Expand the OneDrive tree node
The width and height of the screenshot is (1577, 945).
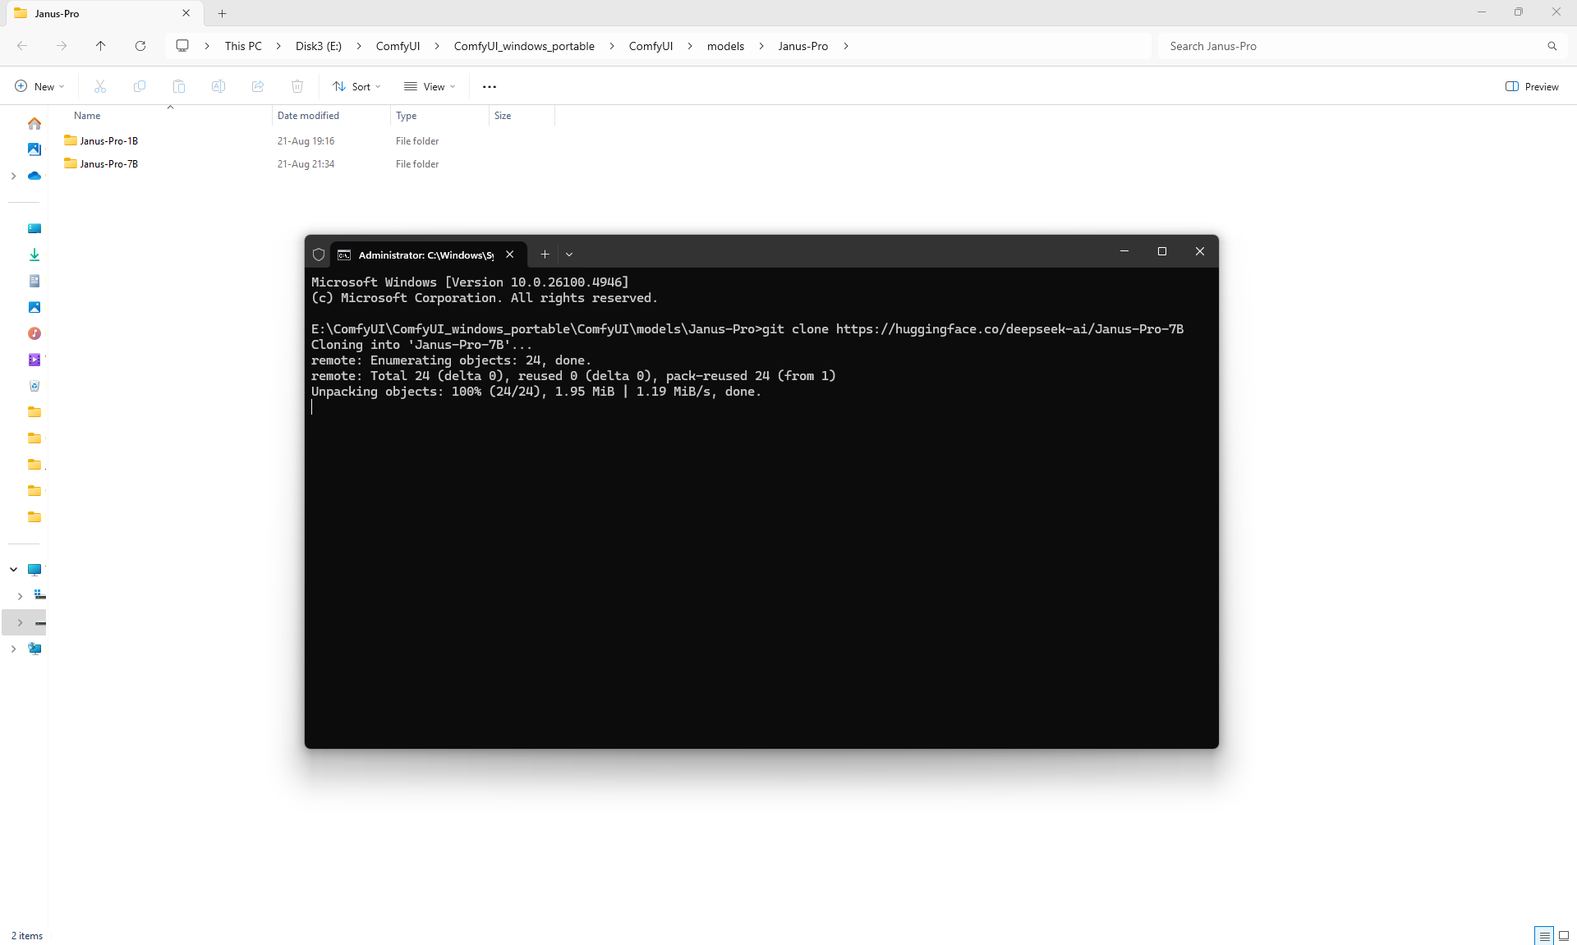(x=13, y=176)
